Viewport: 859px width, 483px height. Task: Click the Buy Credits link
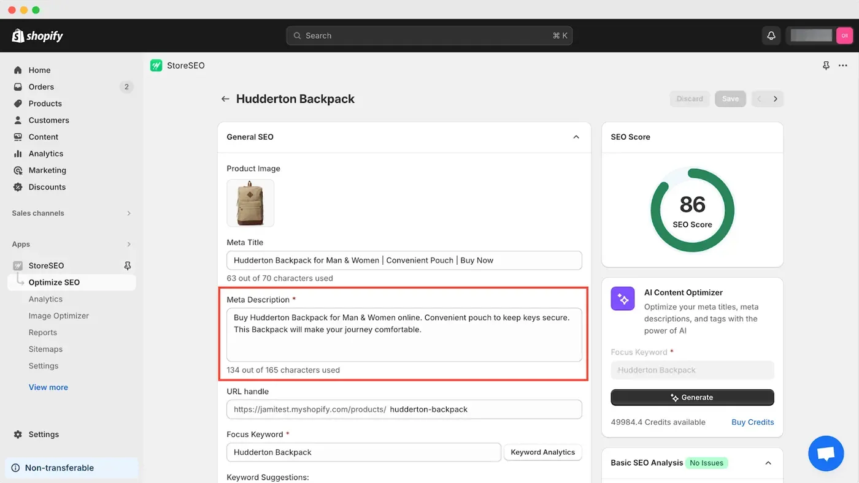pyautogui.click(x=752, y=422)
